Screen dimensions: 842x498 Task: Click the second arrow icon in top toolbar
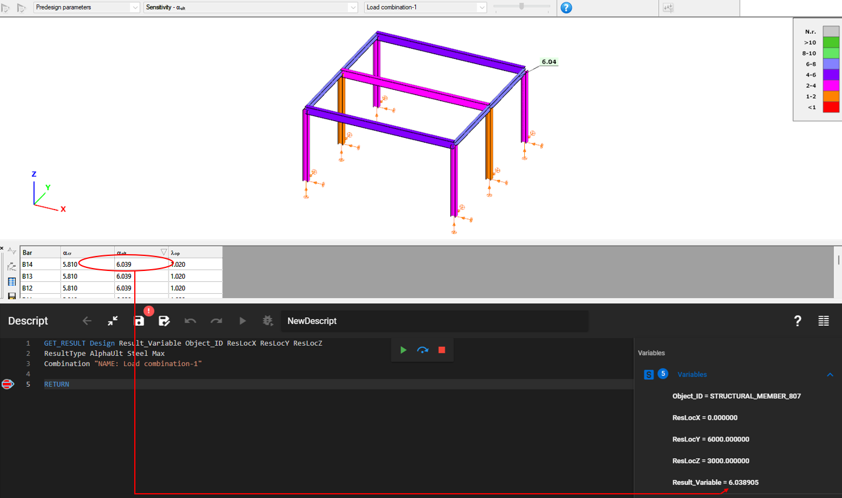coord(22,8)
